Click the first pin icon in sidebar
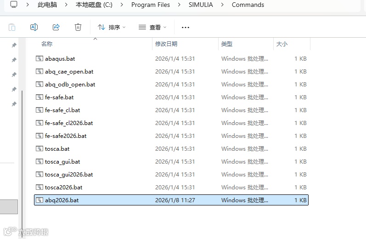 [x=14, y=45]
